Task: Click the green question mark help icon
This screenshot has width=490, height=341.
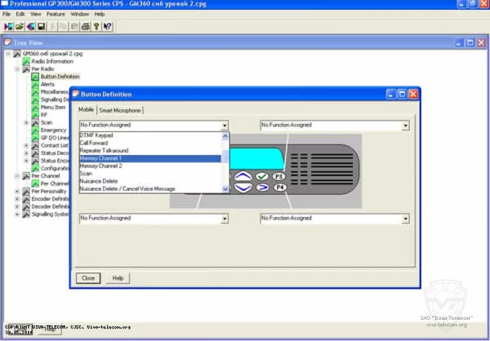Action: (96, 27)
